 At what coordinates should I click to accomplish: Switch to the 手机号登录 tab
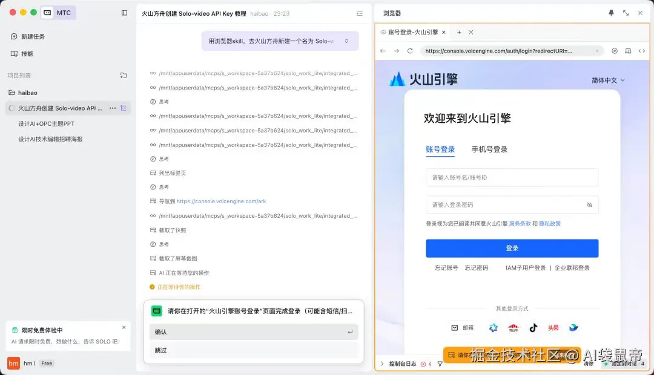coord(489,149)
